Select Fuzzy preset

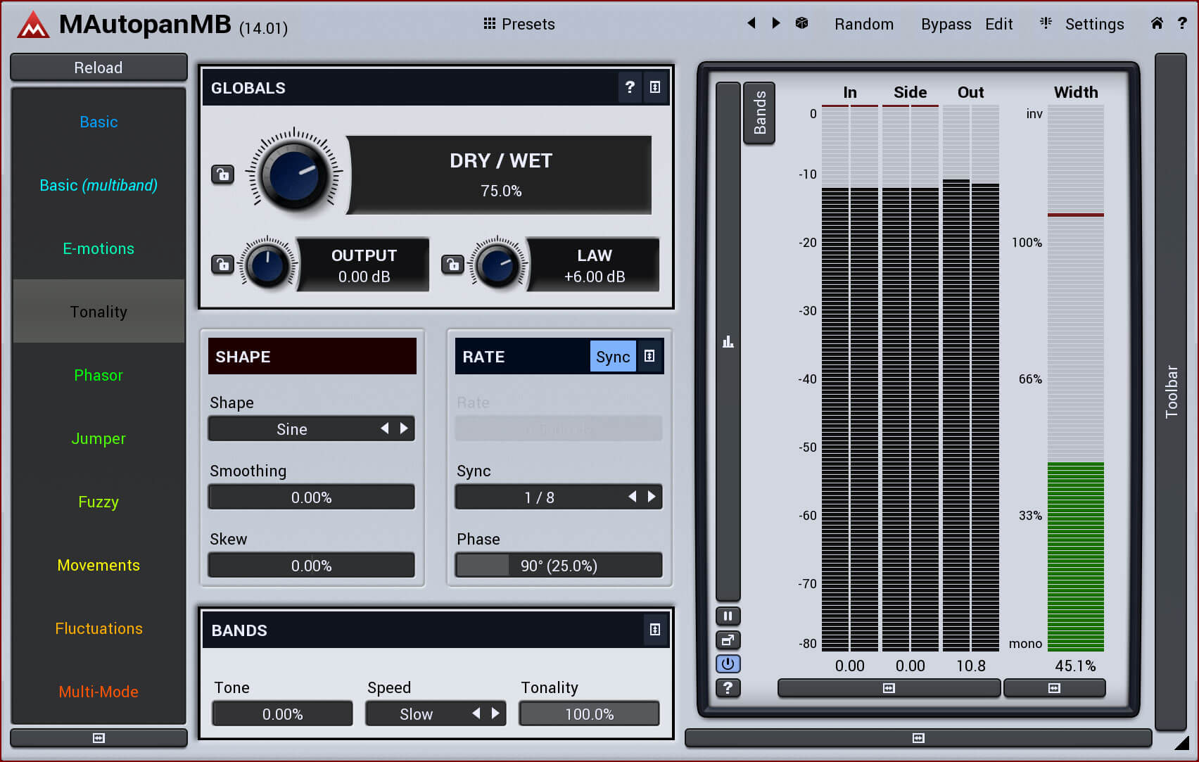coord(99,502)
